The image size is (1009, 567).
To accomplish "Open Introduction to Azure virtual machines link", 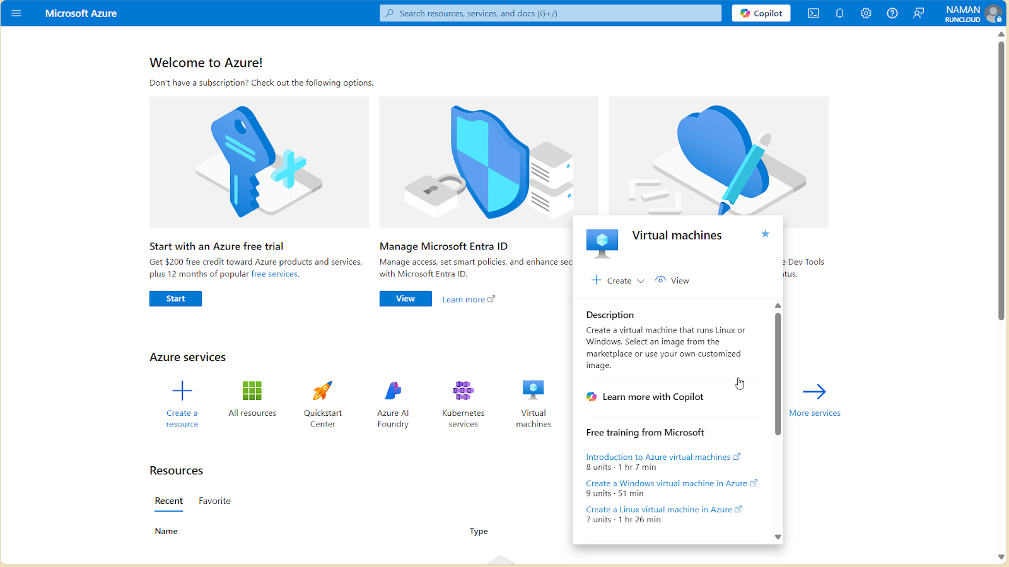I will tap(658, 457).
